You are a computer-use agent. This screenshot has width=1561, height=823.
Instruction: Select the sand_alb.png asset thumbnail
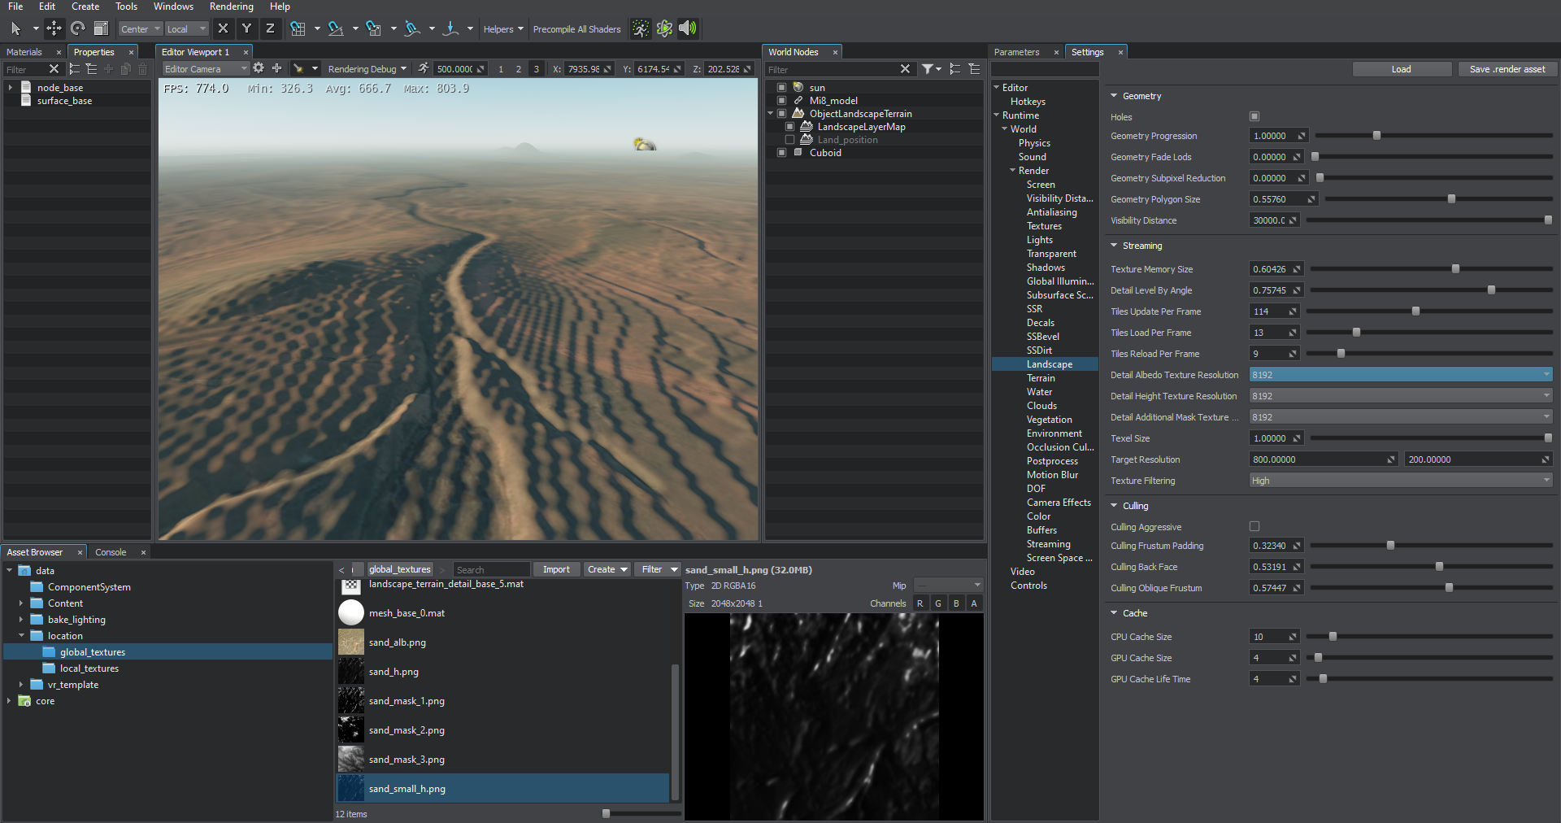click(x=350, y=642)
